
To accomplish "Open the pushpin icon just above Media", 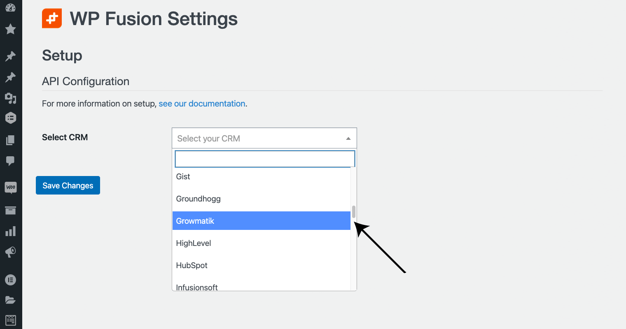I will (11, 77).
